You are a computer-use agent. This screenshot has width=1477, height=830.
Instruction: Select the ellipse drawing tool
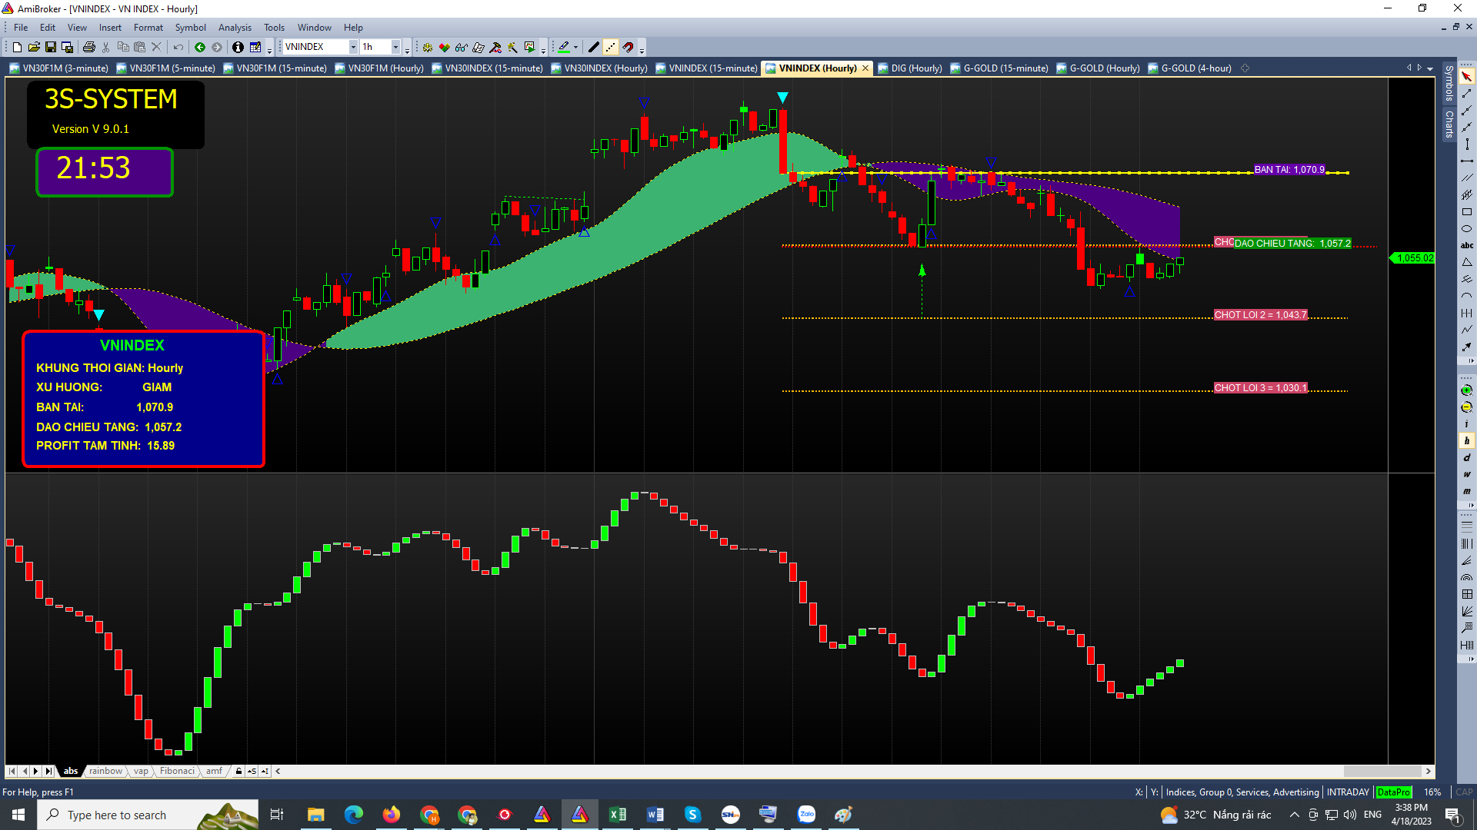point(1466,229)
